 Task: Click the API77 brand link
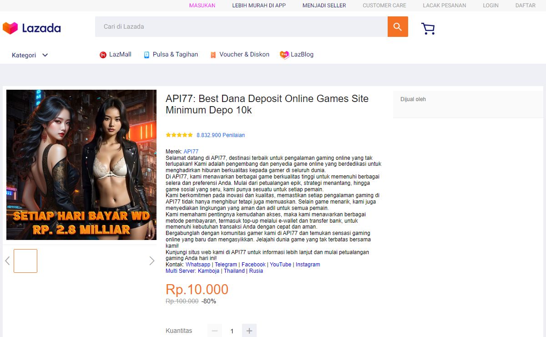pos(191,152)
